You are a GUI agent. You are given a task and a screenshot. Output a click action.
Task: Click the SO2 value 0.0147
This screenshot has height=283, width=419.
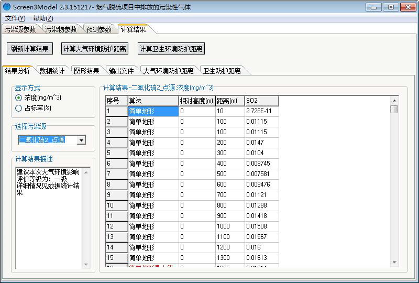[x=262, y=143]
